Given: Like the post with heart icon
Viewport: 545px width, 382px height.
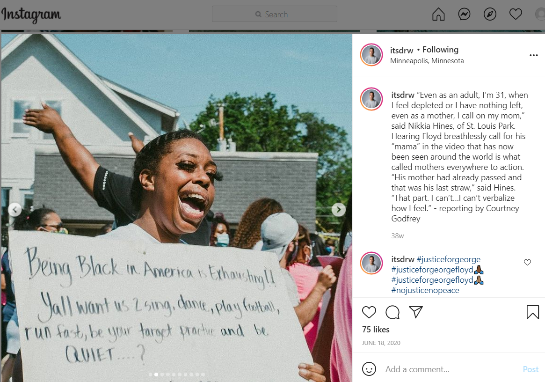Looking at the screenshot, I should (x=369, y=312).
